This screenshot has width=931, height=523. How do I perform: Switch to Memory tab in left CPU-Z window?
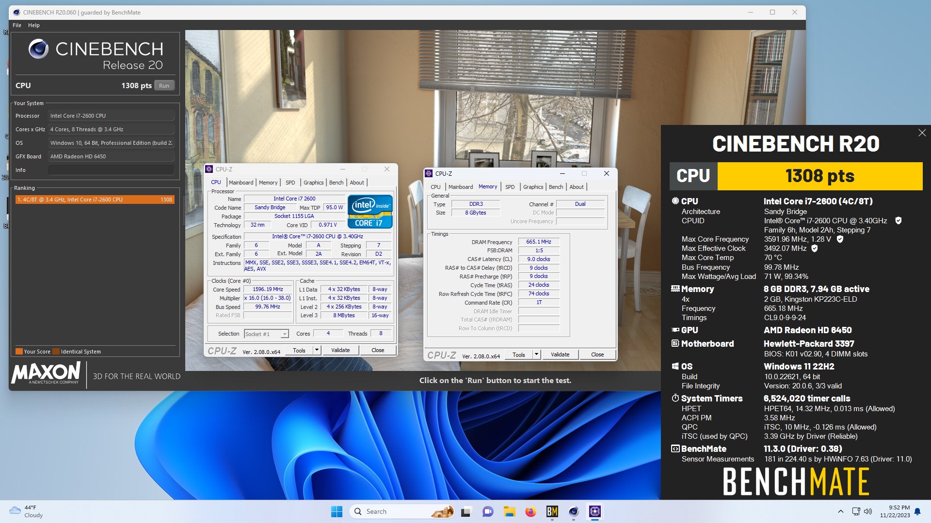pyautogui.click(x=268, y=183)
